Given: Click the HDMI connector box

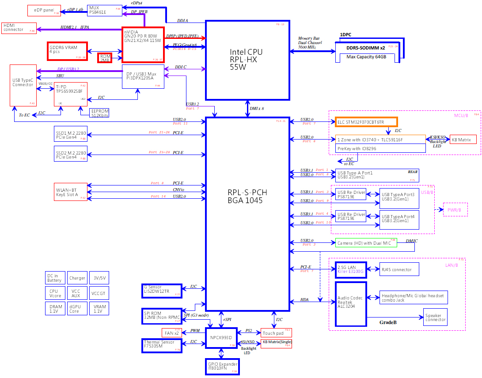Looking at the screenshot, I should 19,28.
